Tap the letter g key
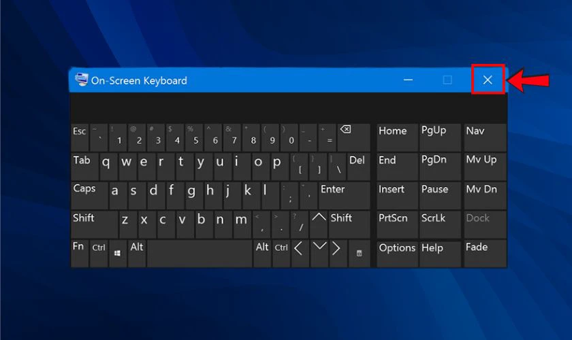 coord(193,195)
